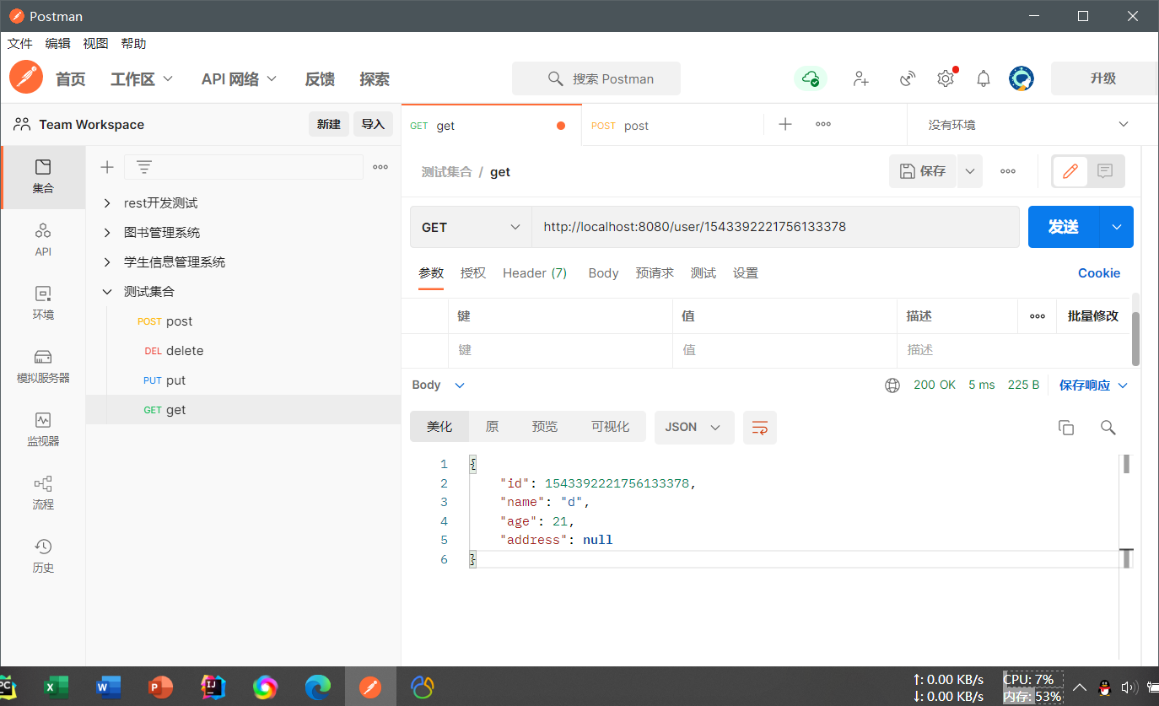Screen dimensions: 1159x706
Task: Open the 保存 options dropdown arrow
Action: point(970,171)
